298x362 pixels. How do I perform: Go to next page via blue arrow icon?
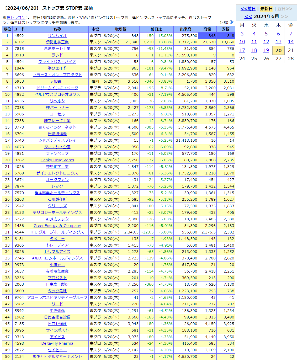pyautogui.click(x=232, y=22)
